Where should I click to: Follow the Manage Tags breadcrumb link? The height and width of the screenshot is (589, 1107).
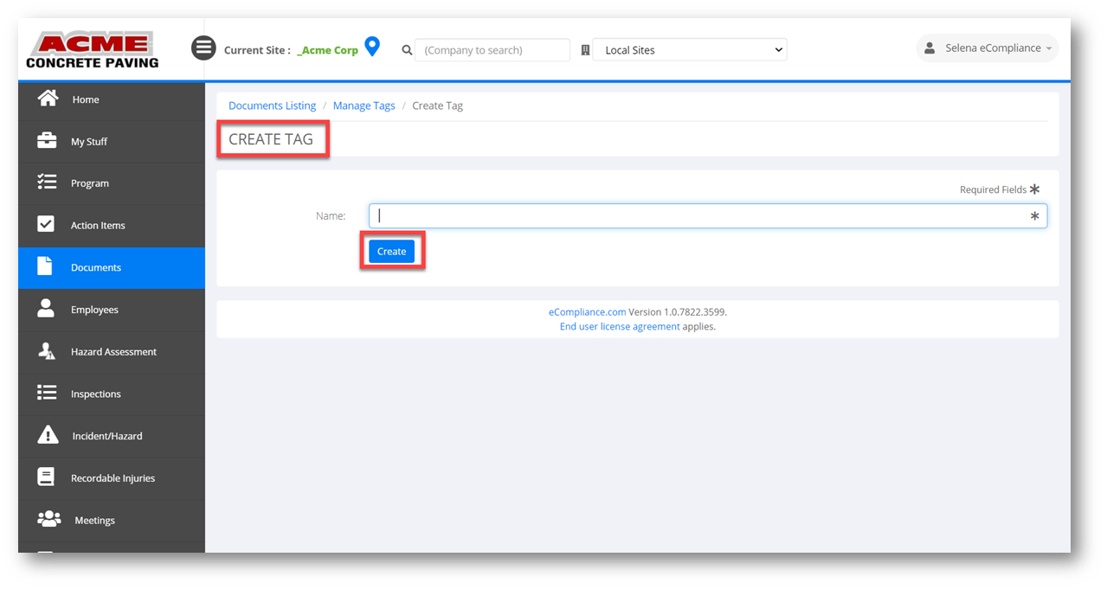pyautogui.click(x=364, y=106)
